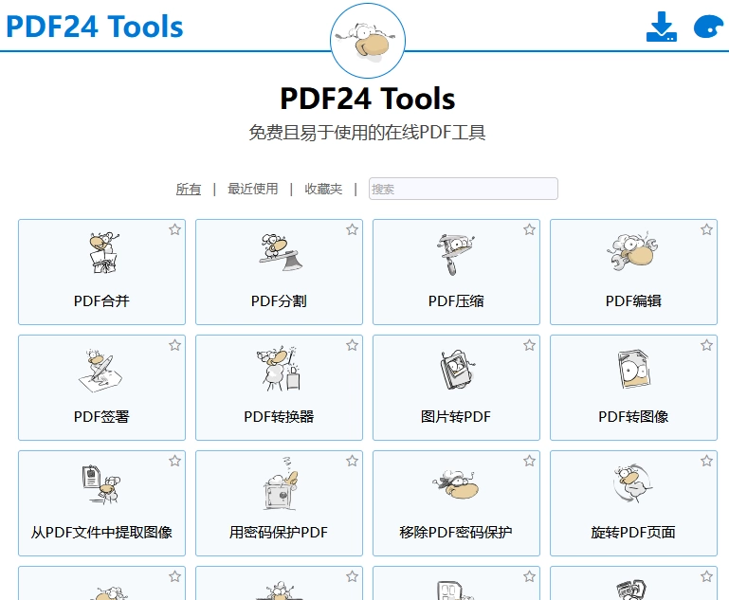This screenshot has height=600, width=729.
Task: Select the 最近使用 filter tab
Action: (x=252, y=189)
